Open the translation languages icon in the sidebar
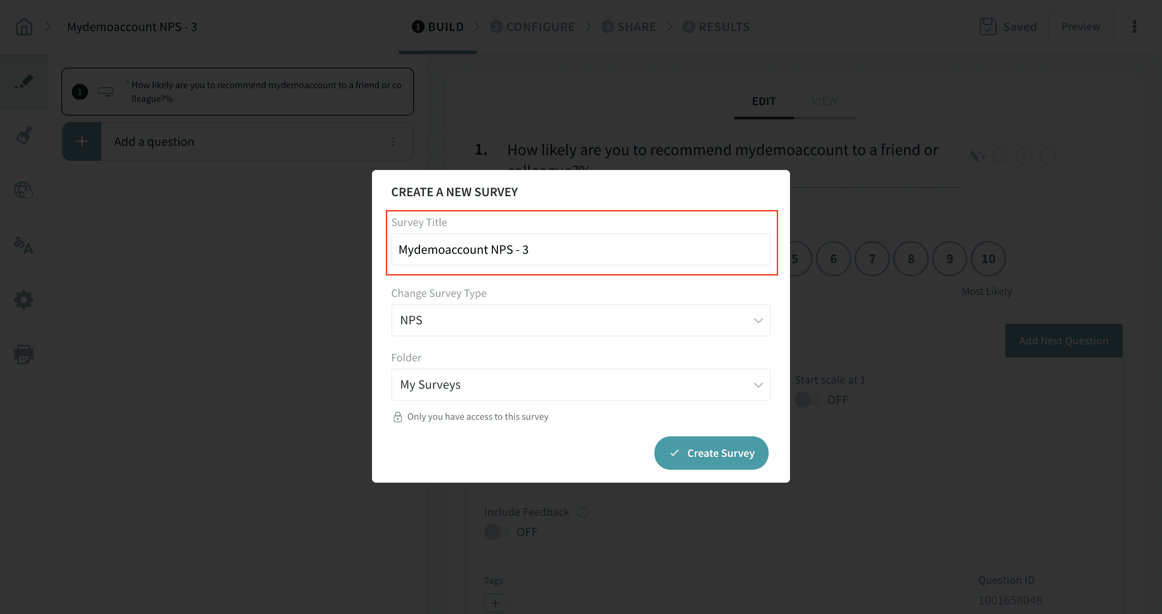 tap(24, 245)
